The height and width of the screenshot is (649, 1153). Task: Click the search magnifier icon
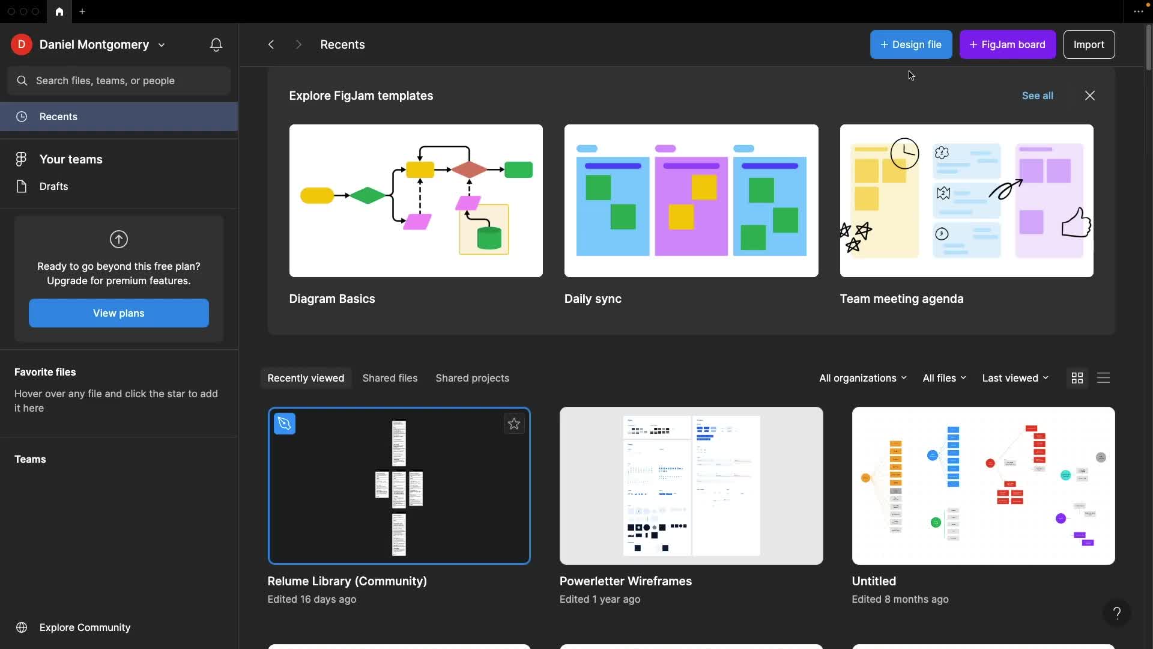coord(22,81)
